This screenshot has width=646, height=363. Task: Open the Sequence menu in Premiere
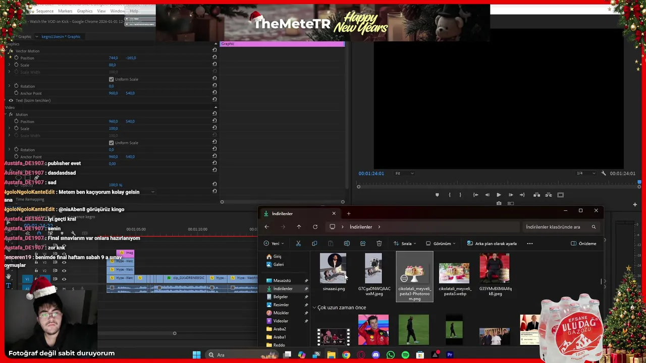coord(44,11)
